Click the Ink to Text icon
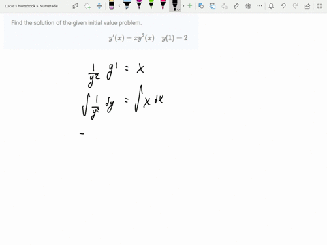Image resolution: width=327 pixels, height=245 pixels. pyautogui.click(x=224, y=6)
